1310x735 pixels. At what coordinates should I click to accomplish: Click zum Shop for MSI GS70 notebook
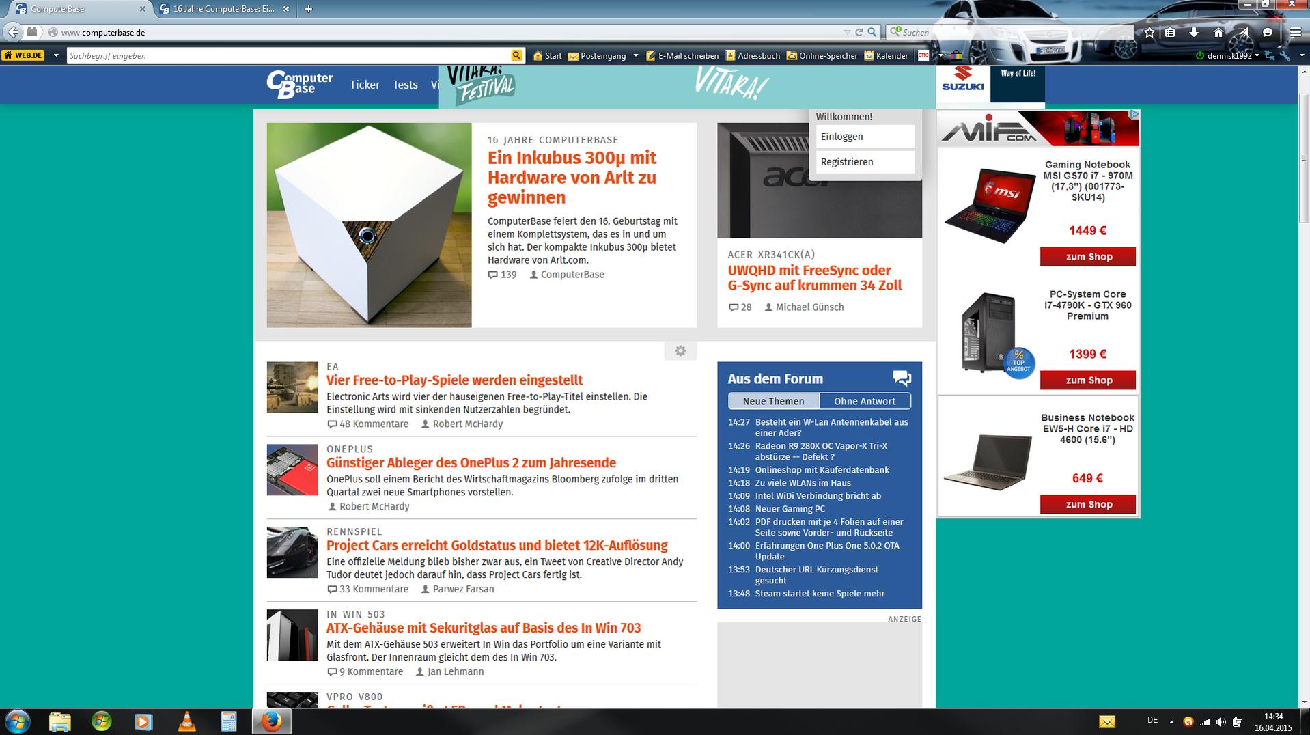coord(1088,257)
